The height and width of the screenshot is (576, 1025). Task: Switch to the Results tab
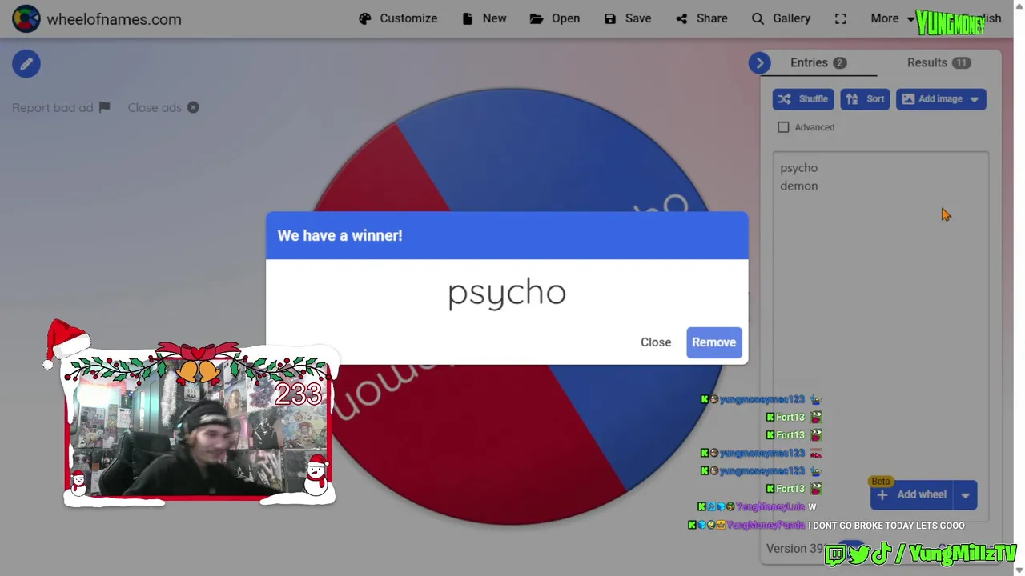pos(939,62)
